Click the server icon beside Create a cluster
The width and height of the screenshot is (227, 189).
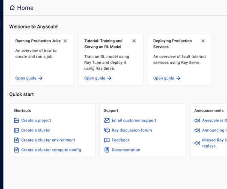tap(16, 130)
